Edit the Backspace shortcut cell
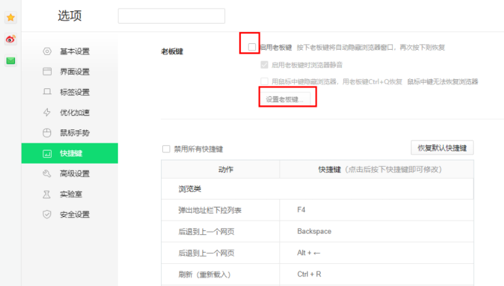Image resolution: width=504 pixels, height=286 pixels. pyautogui.click(x=377, y=232)
